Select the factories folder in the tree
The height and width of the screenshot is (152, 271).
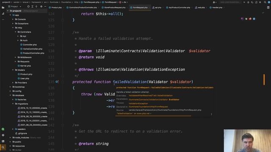click(21, 100)
